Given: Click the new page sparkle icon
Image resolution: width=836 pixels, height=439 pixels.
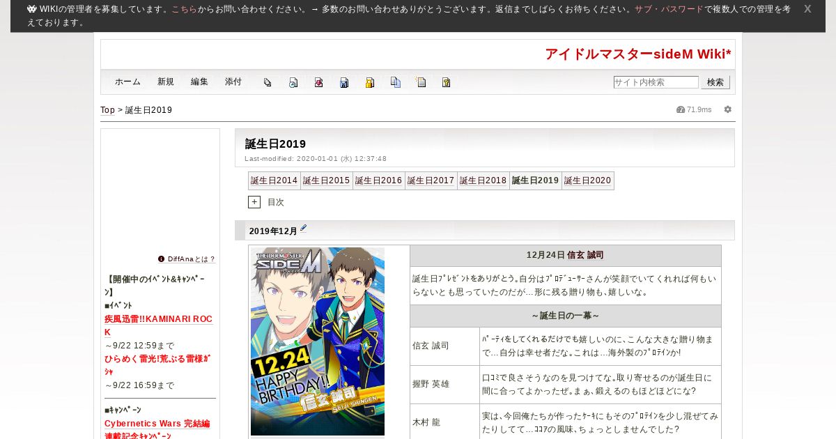Looking at the screenshot, I should point(421,82).
